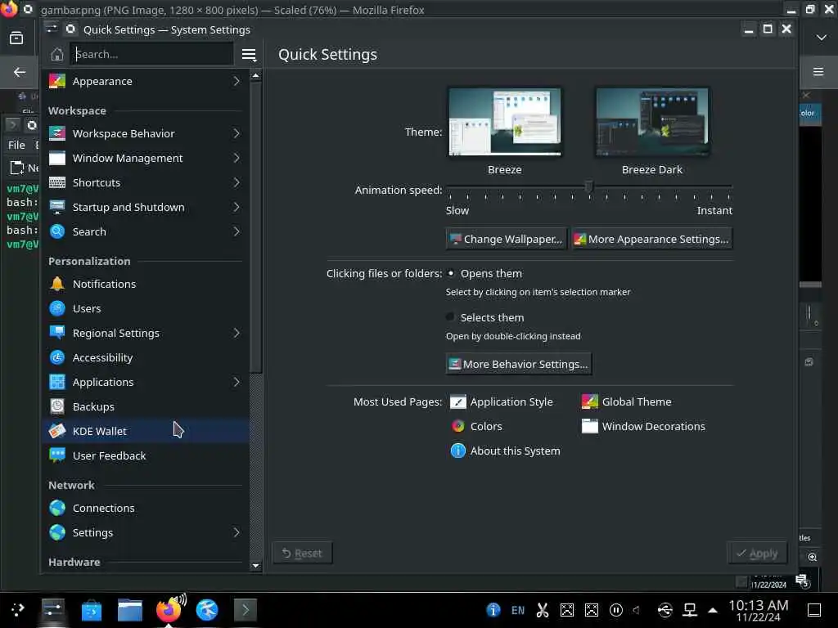Expand the Window Management chevron

pos(237,158)
